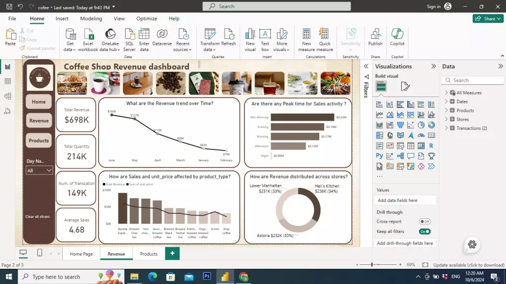Open the View ribbon tab
This screenshot has width=506, height=284.
119,19
